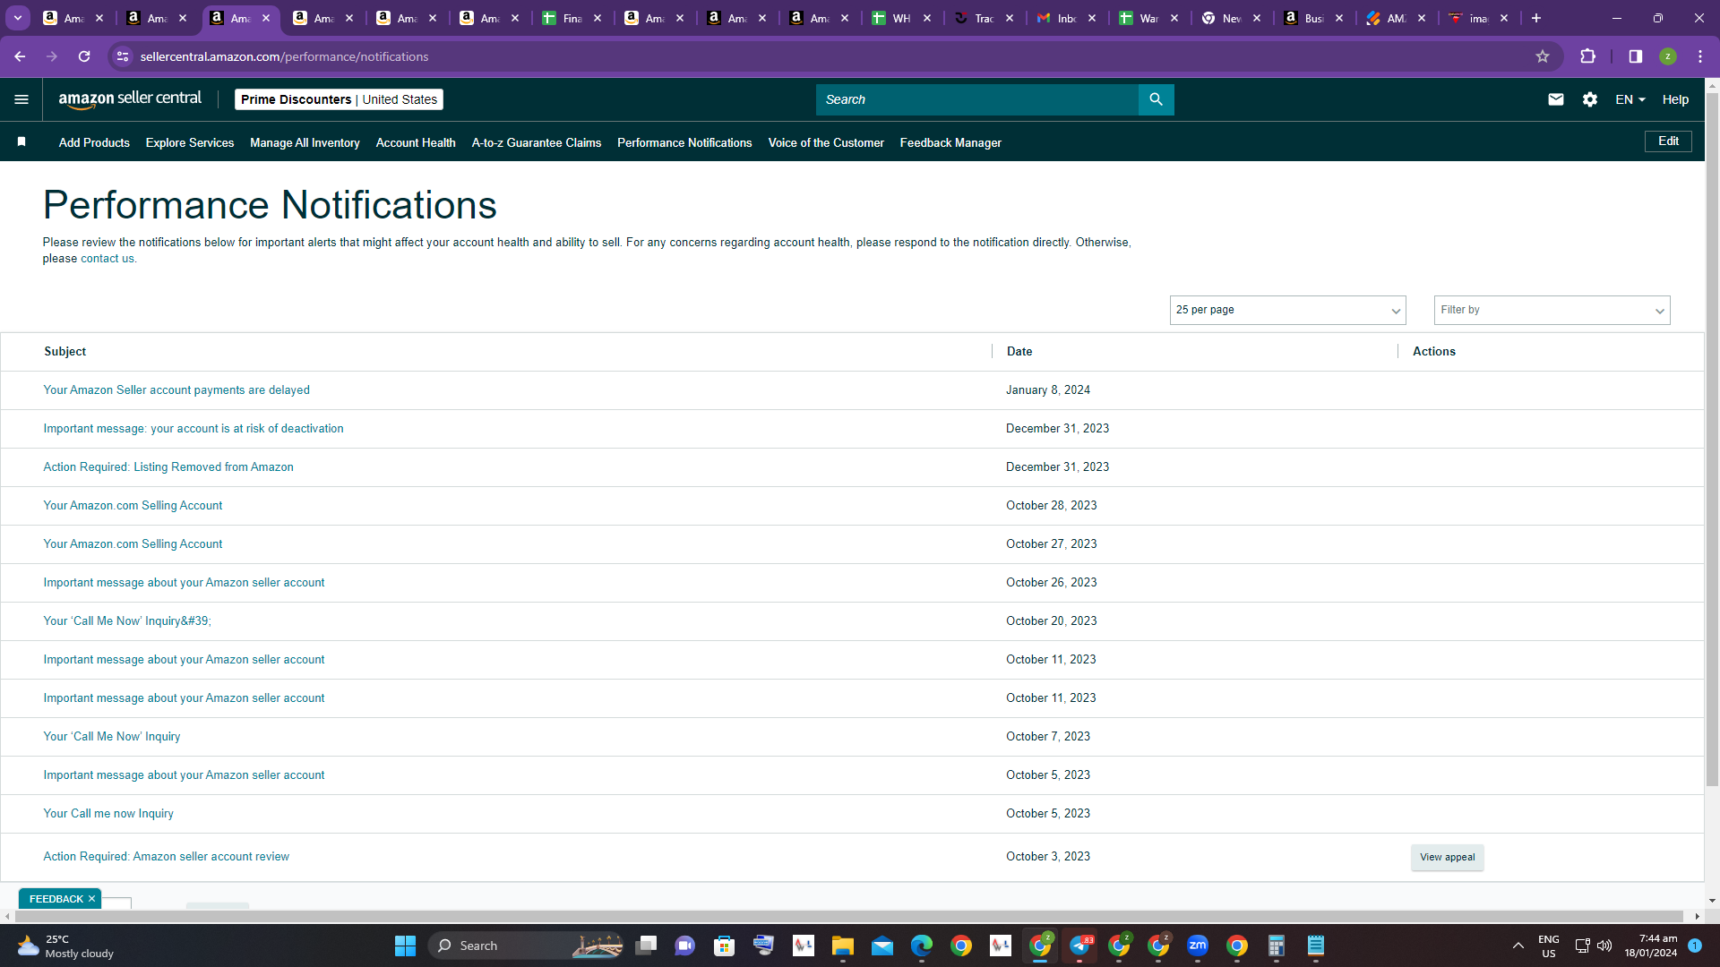Open Microsoft Store from the taskbar
The width and height of the screenshot is (1720, 967).
725,946
